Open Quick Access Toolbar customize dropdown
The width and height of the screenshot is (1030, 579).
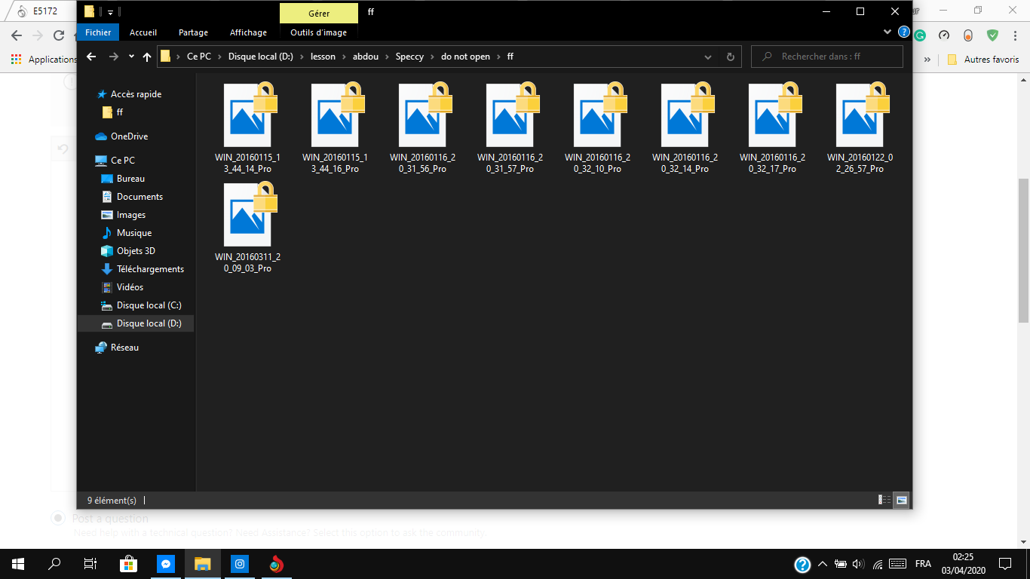click(x=110, y=12)
